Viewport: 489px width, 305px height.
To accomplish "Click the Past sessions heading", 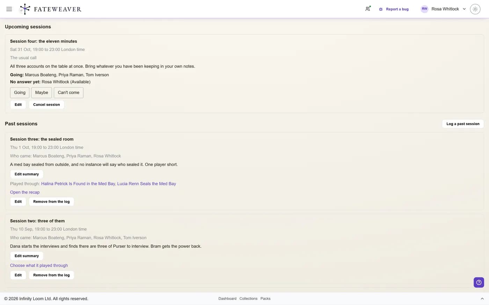I will [x=21, y=124].
